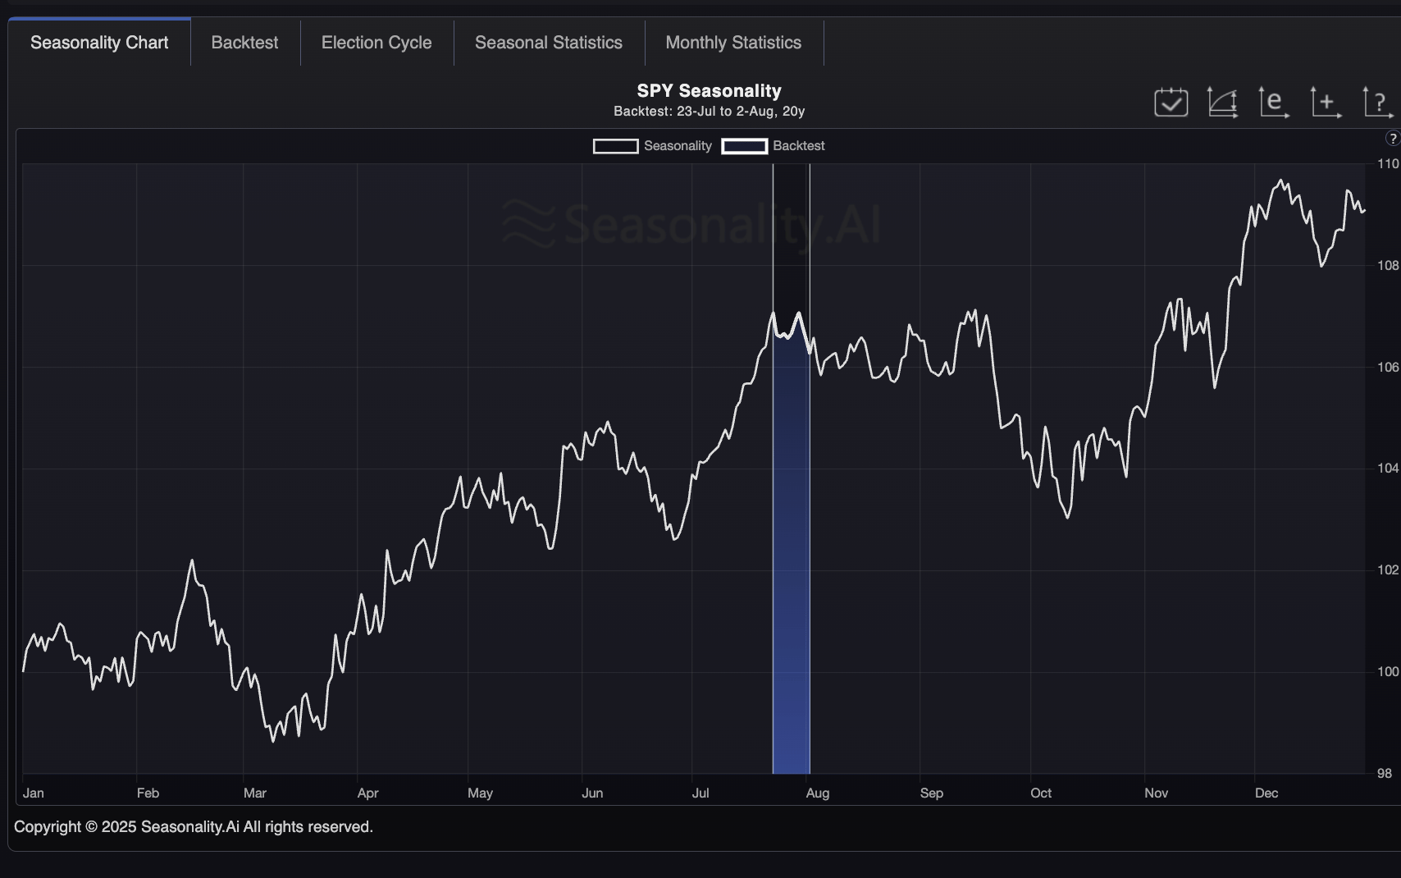Open the circled question mark help
This screenshot has height=878, width=1401.
tap(1392, 139)
